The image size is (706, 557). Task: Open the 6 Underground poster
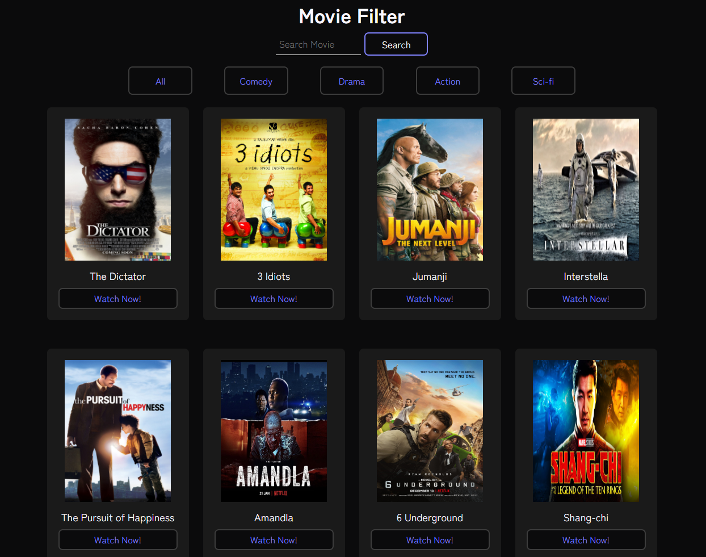430,431
